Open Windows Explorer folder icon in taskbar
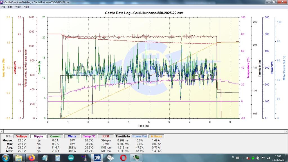 19,157
